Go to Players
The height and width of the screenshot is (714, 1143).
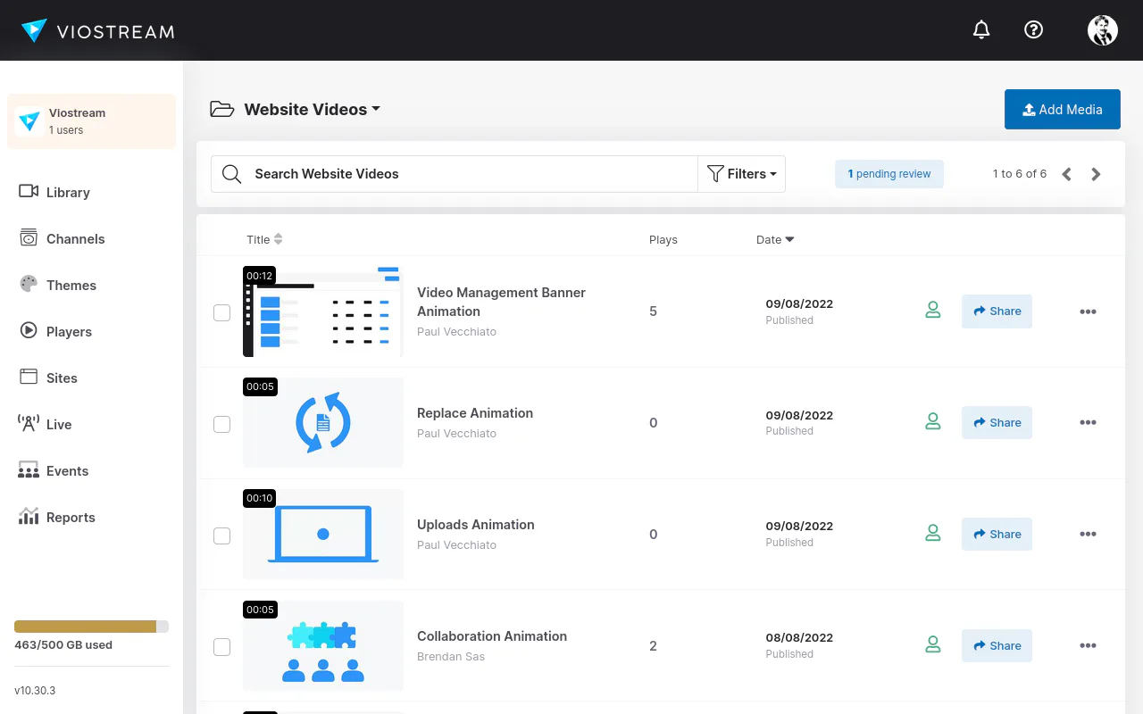55,331
